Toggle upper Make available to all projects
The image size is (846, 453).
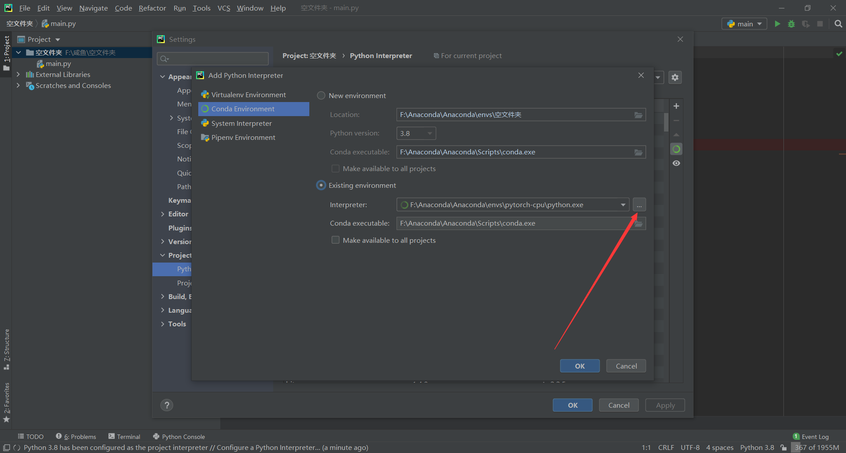[x=335, y=169]
